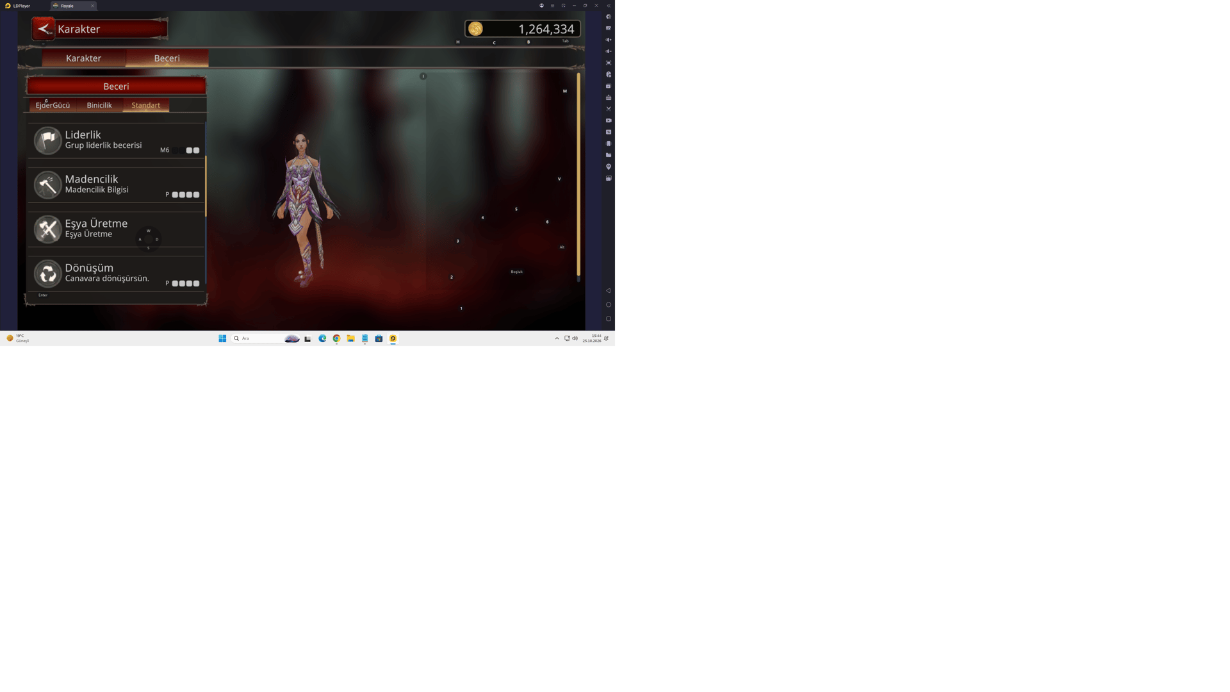
Task: Click the gold coin currency icon
Action: click(475, 29)
